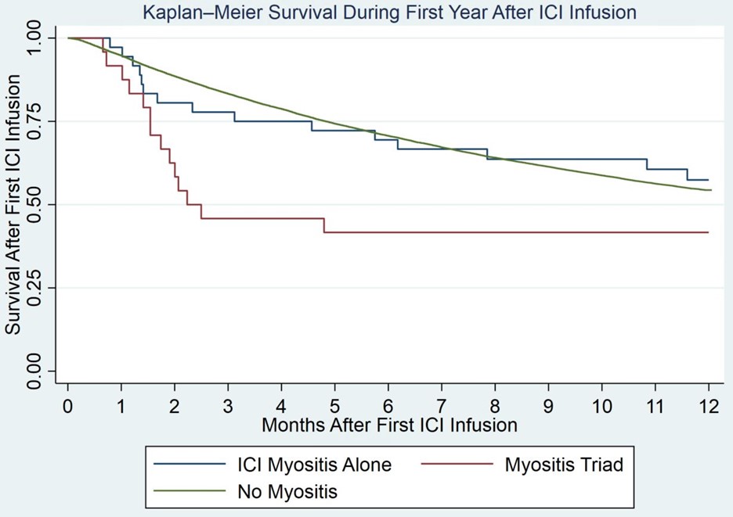This screenshot has width=733, height=517.
Task: Click the 0 month tick label
Action: (x=68, y=407)
